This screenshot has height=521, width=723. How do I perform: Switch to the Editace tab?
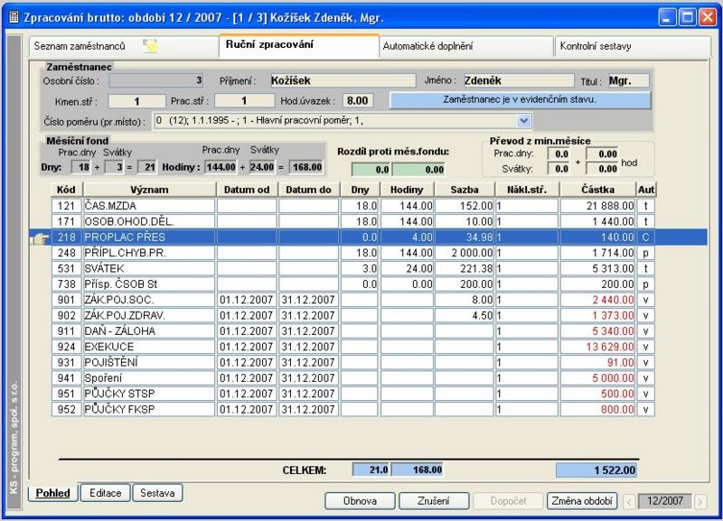[x=106, y=493]
